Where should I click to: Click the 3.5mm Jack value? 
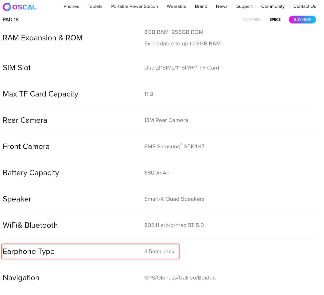click(159, 252)
